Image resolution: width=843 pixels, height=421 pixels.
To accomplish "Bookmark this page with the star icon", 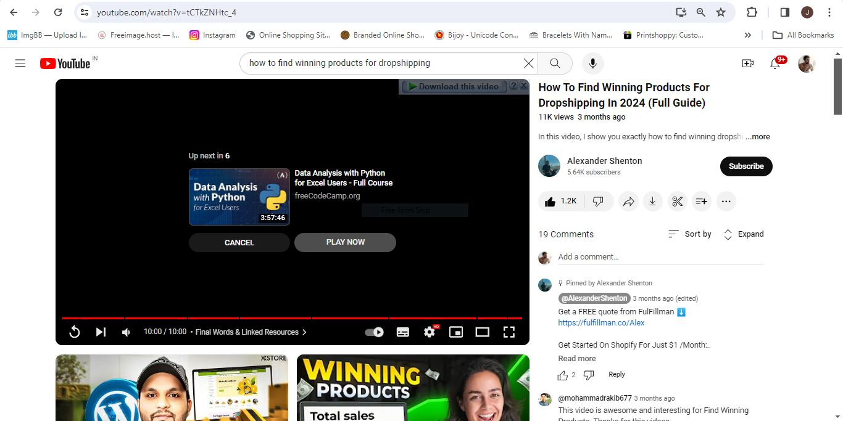I will (721, 12).
